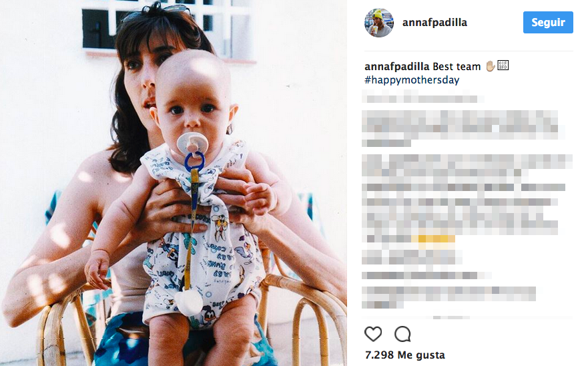Click the baby's pacifier in the photo
This screenshot has height=366, width=588.
[x=192, y=143]
